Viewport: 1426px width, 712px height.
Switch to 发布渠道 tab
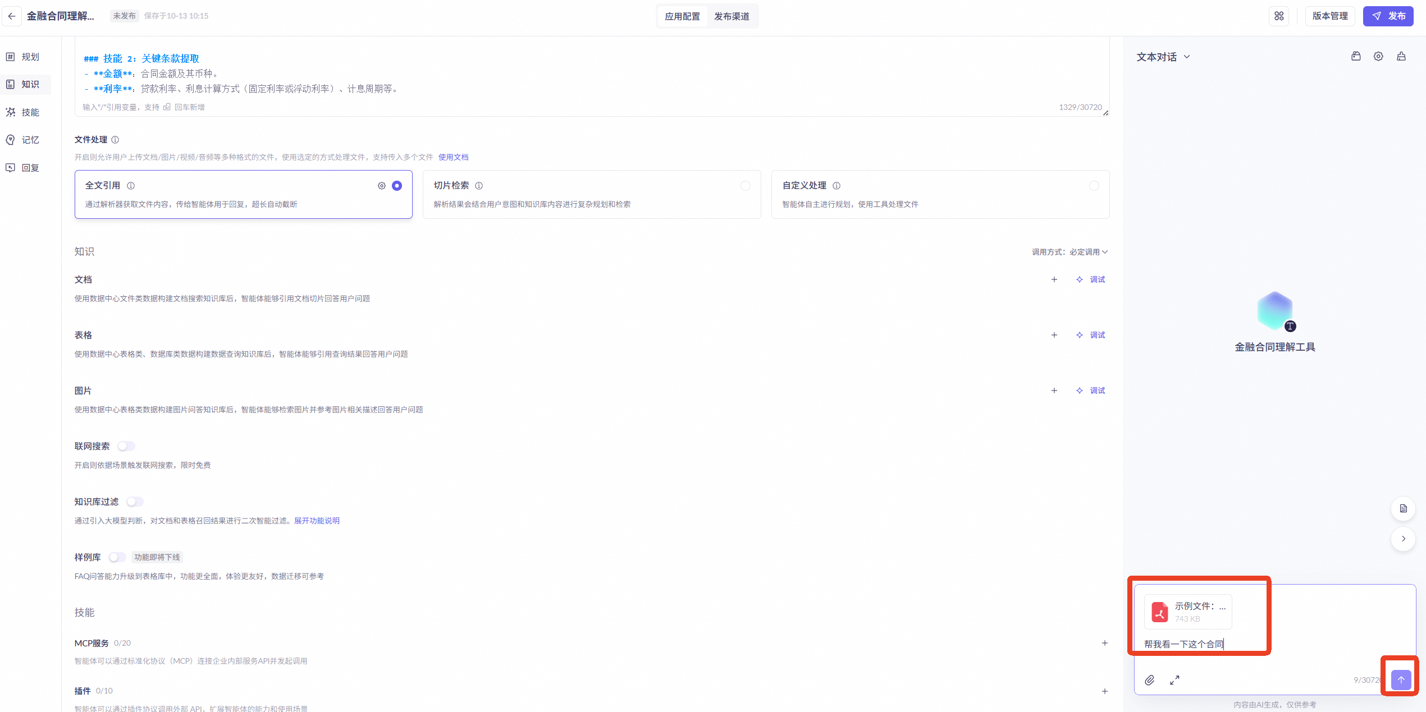pos(732,16)
